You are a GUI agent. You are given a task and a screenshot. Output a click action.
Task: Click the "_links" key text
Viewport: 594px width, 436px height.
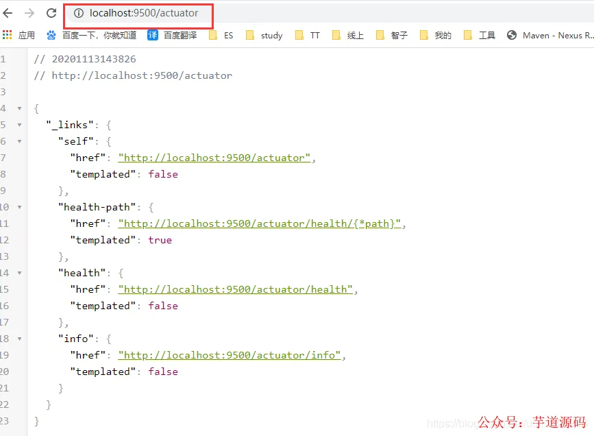(x=70, y=125)
